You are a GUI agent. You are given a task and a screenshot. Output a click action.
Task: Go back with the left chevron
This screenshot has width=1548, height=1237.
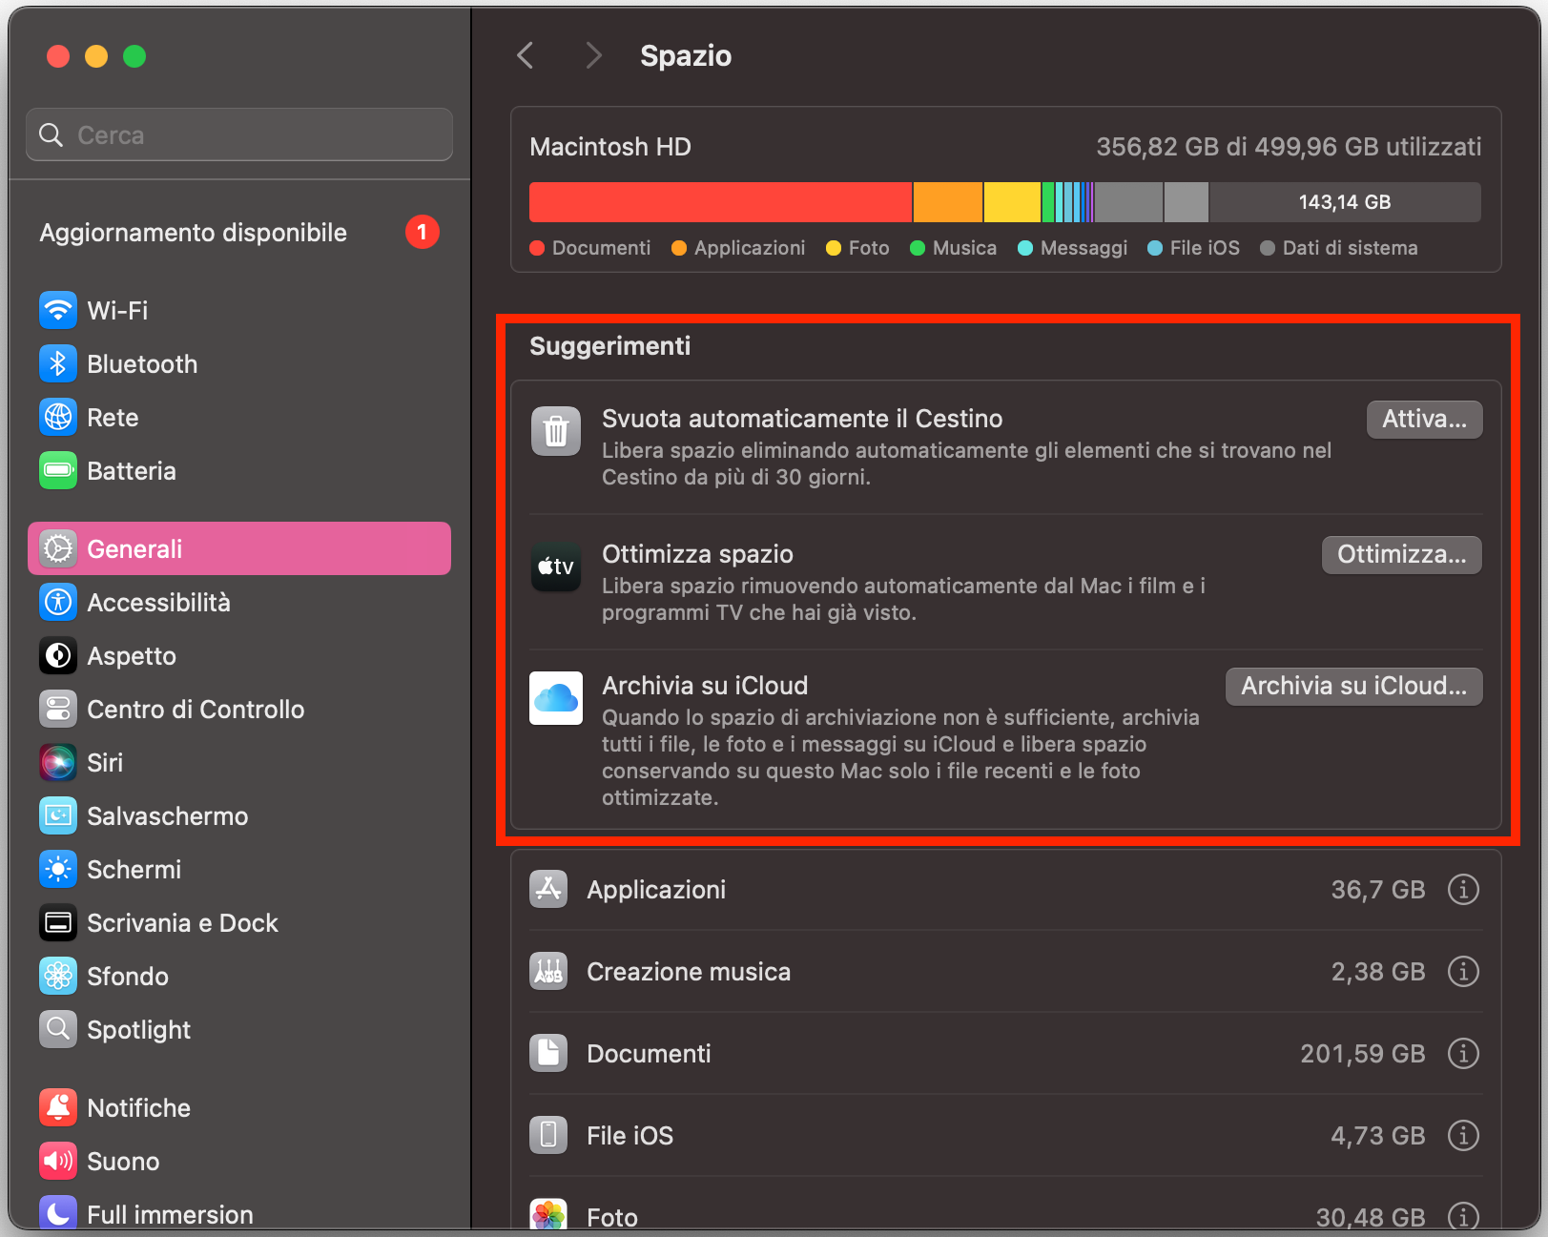point(525,55)
